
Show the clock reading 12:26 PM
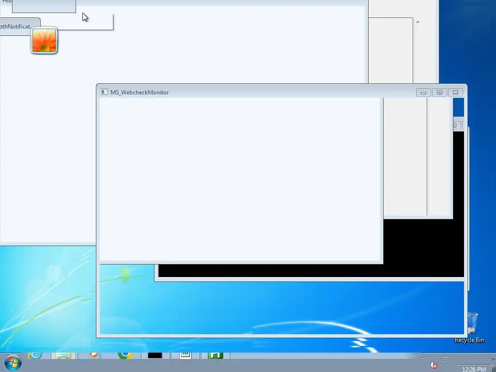click(x=474, y=369)
